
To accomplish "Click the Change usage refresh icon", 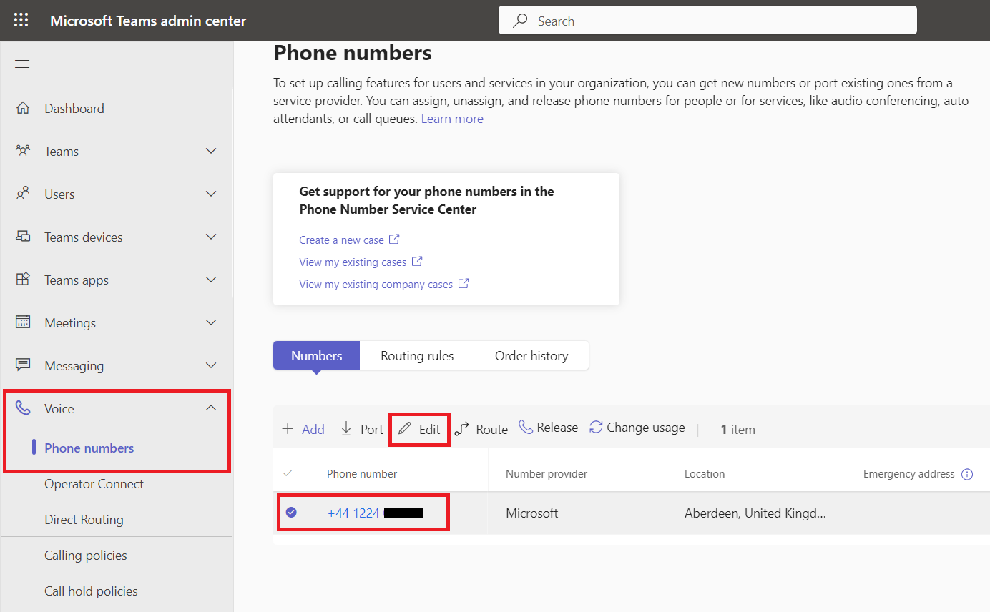I will [x=596, y=428].
